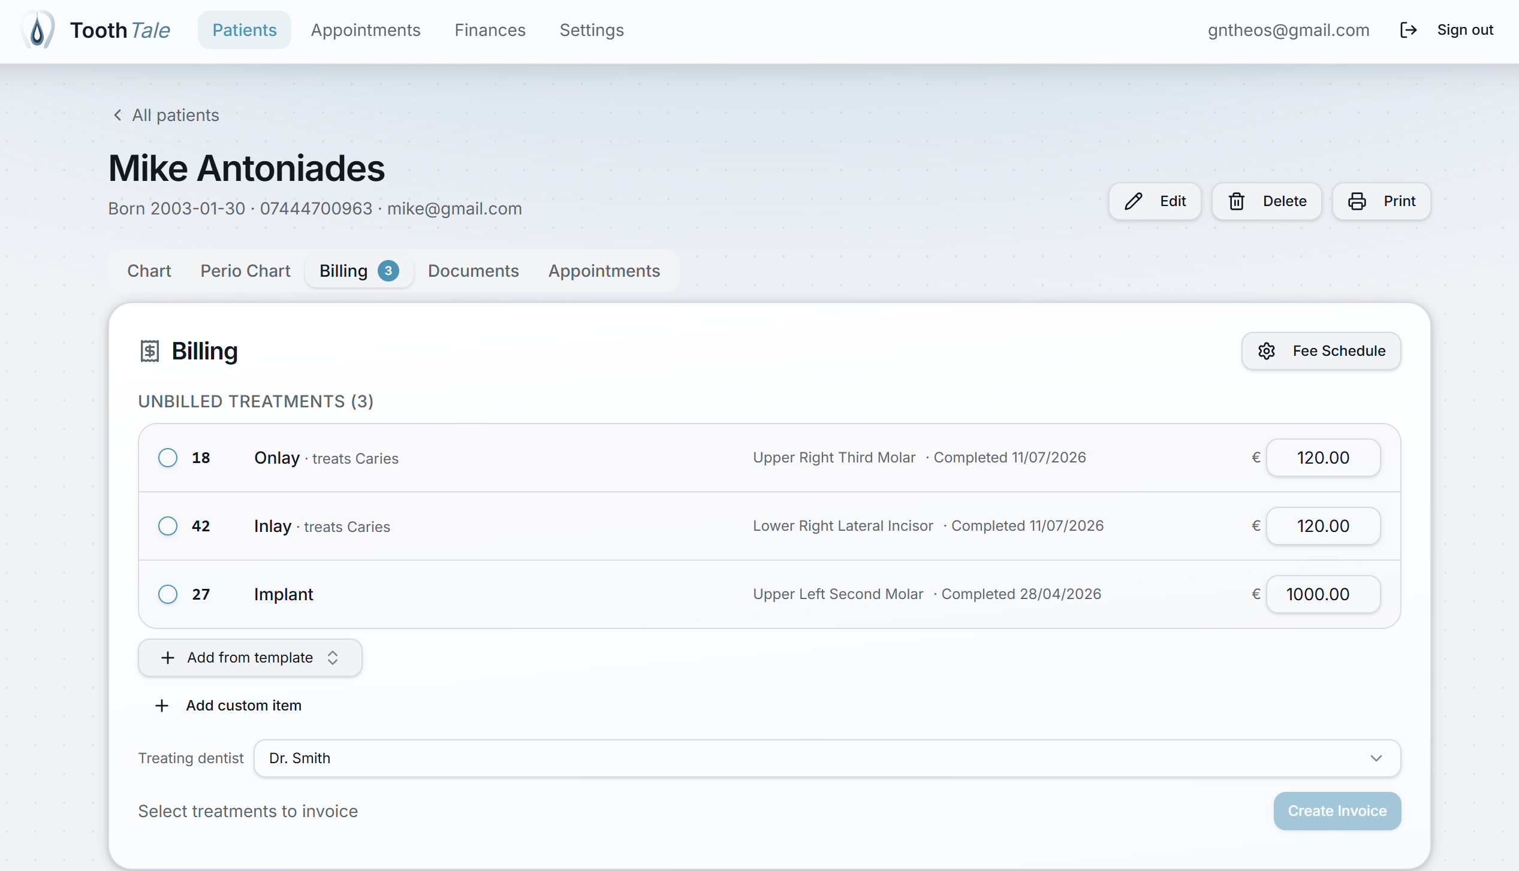Click the pencil icon on Edit button
Viewport: 1519px width, 871px height.
1134,201
